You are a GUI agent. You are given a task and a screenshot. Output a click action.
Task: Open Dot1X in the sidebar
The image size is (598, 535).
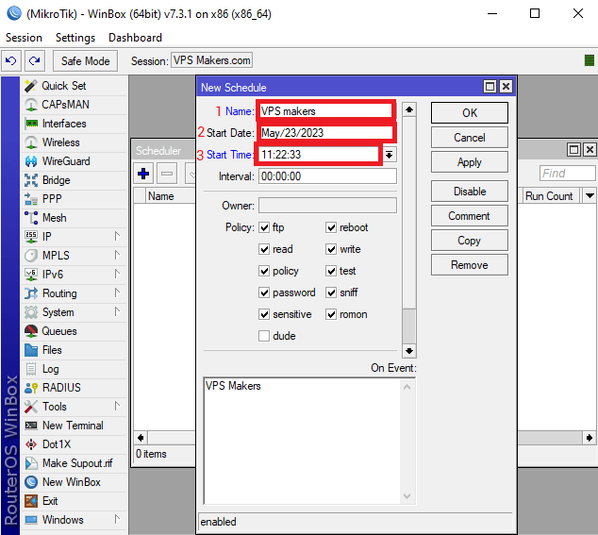74,444
